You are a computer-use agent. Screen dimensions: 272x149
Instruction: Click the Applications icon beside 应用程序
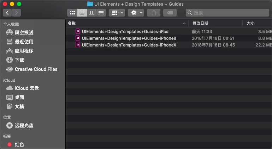[x=10, y=51]
